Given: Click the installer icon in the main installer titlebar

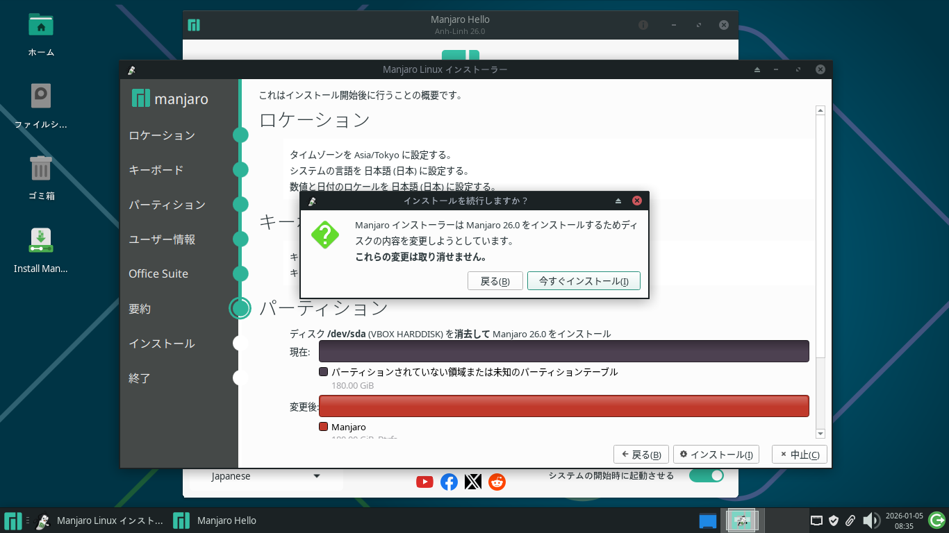Looking at the screenshot, I should pyautogui.click(x=131, y=70).
